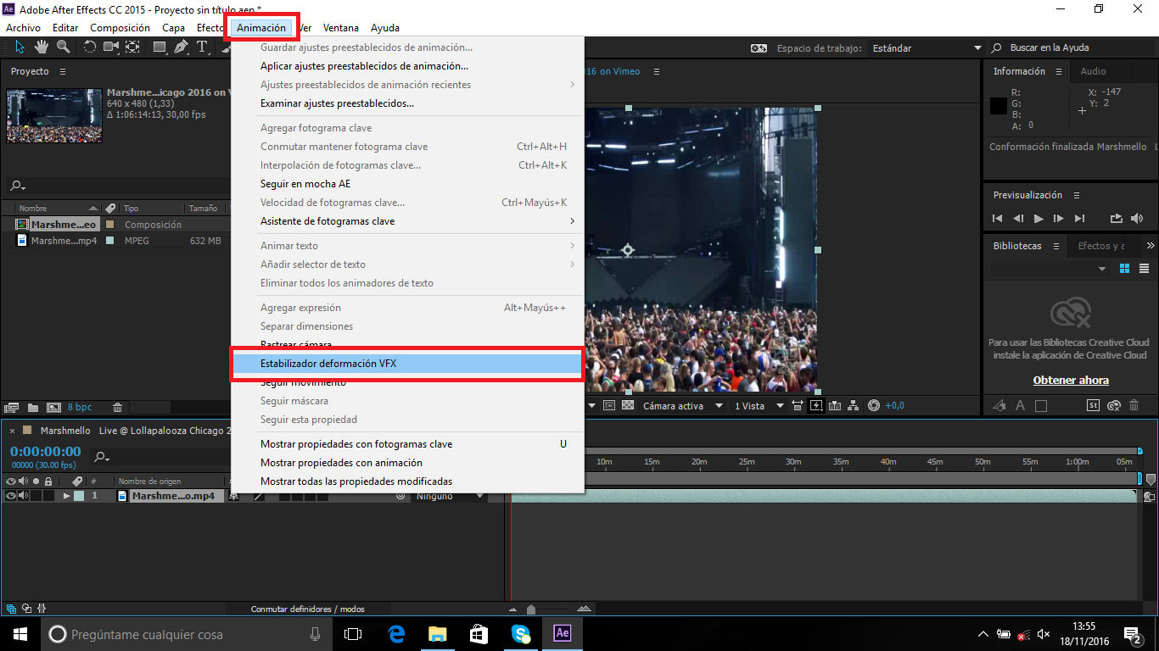Switch Bibliotecas to list view
Viewport: 1159px width, 651px height.
1144,269
